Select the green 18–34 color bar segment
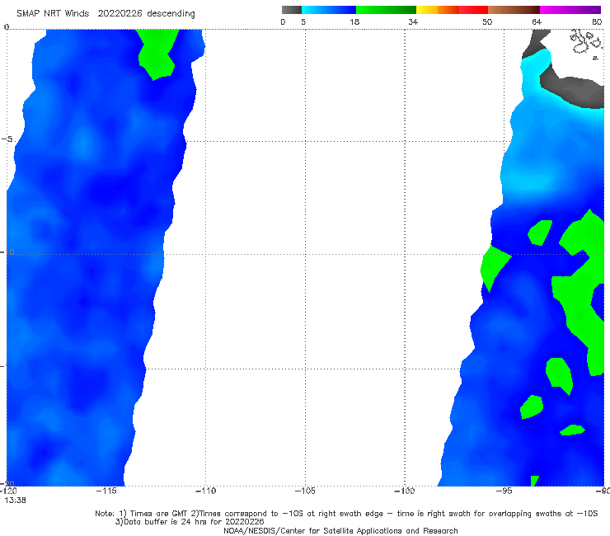The width and height of the screenshot is (610, 536). pos(386,10)
